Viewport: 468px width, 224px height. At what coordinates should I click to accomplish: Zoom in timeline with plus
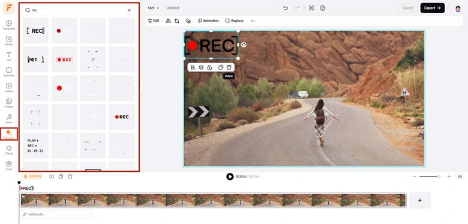449,177
